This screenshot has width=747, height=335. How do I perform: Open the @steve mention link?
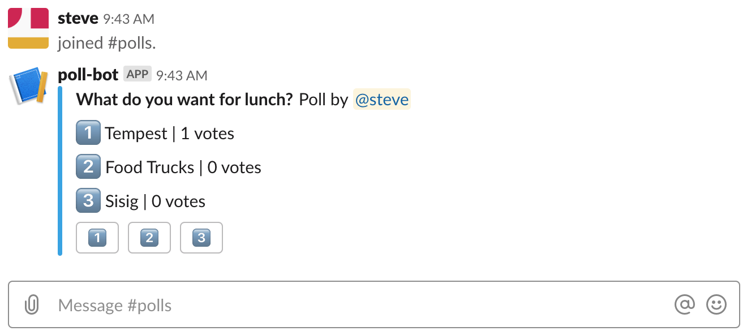(382, 100)
